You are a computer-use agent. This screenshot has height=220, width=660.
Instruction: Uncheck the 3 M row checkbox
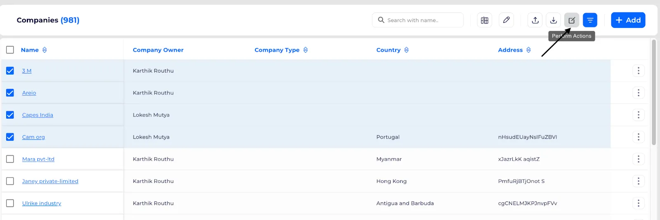[10, 71]
